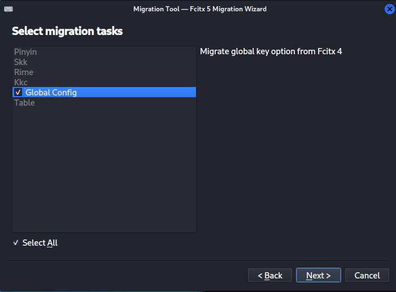
Task: Select the Skk migration task
Action: [x=21, y=62]
